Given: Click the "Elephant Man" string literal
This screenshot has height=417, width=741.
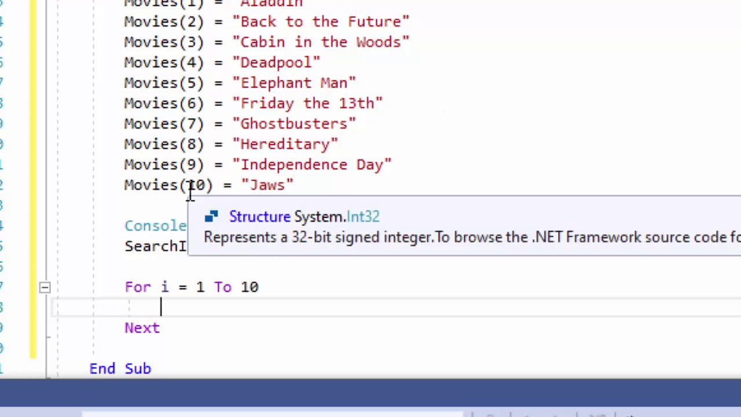Looking at the screenshot, I should pos(294,83).
